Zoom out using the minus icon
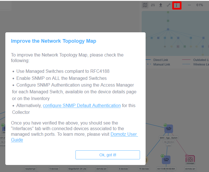209x172 pixels. tap(189, 5)
